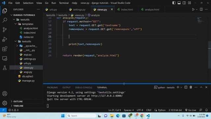Viewport: 211px width, 119px height.
Task: Open the Search view in activity bar
Action: click(5, 20)
